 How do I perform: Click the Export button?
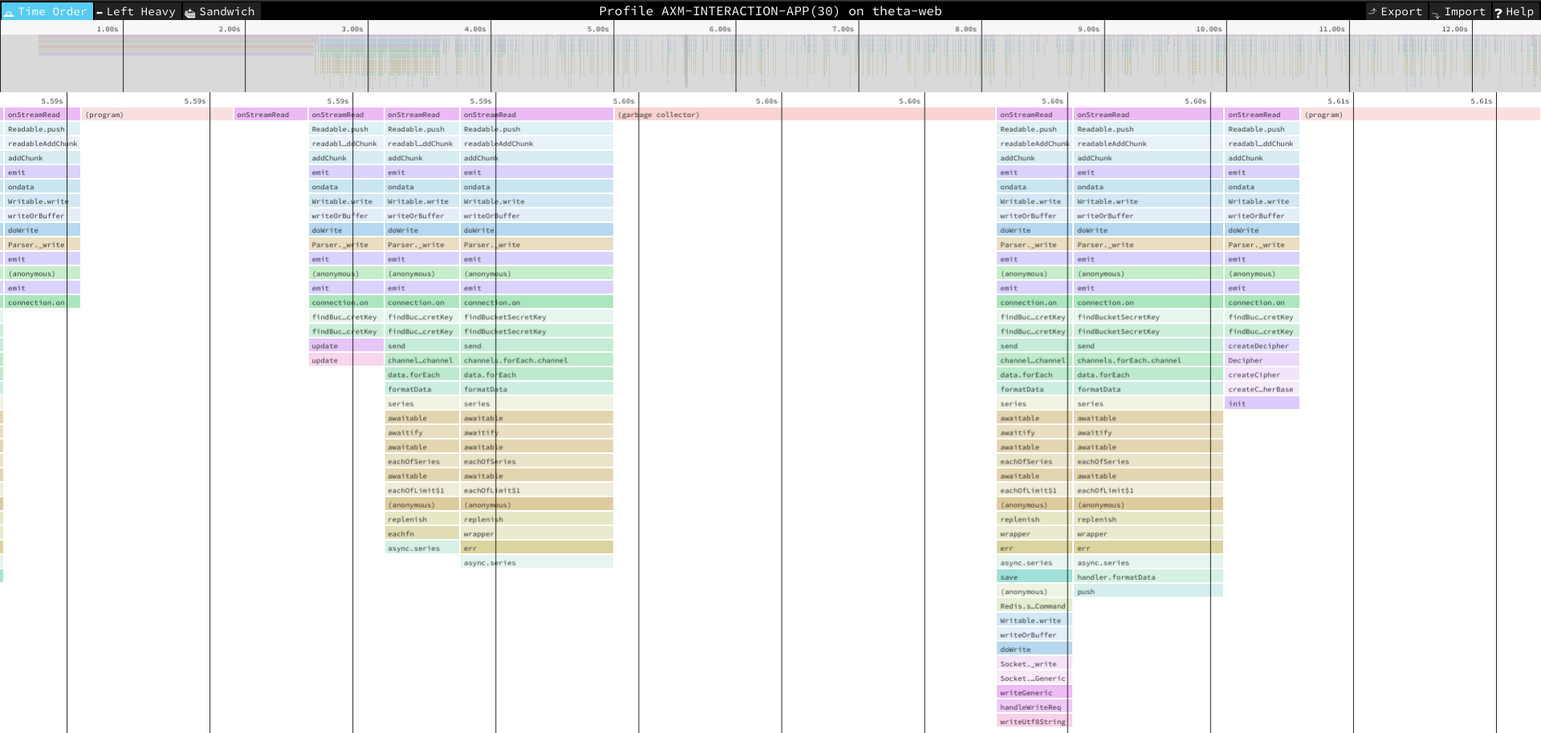(1396, 11)
